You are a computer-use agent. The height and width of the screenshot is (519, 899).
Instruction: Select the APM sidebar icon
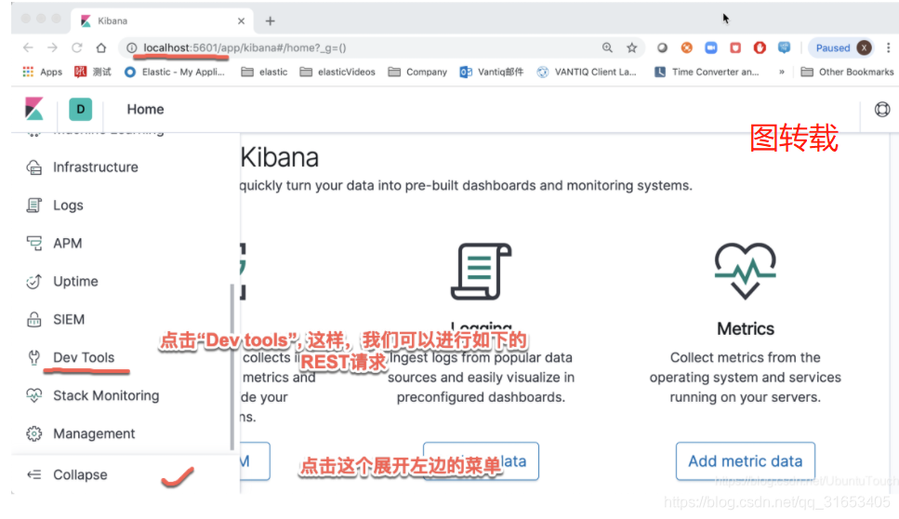pyautogui.click(x=33, y=243)
